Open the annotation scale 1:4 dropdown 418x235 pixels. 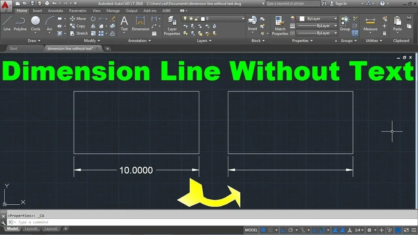tap(360, 230)
